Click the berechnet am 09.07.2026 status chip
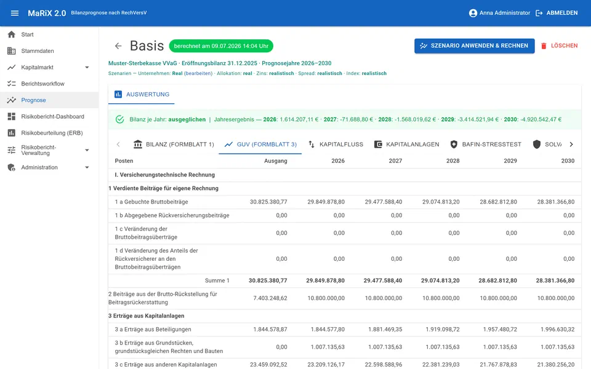The image size is (591, 369). coord(221,46)
